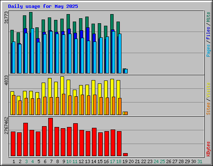Screen dimensions: 213x166
Task: Click day 26 on the x-axis
Action: coord(168,161)
